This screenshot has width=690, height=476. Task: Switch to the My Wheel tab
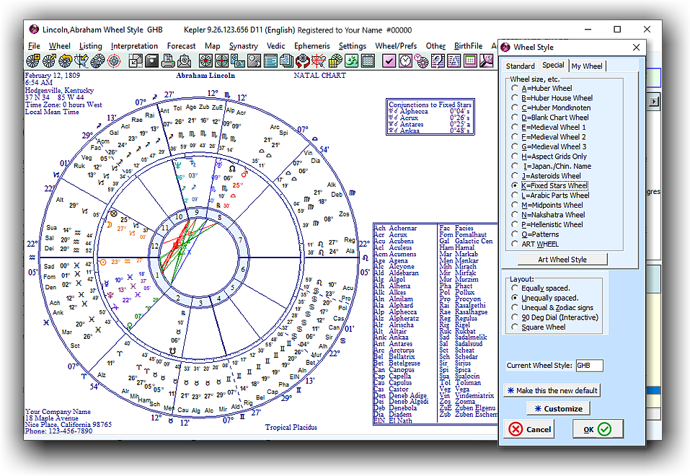pos(587,66)
